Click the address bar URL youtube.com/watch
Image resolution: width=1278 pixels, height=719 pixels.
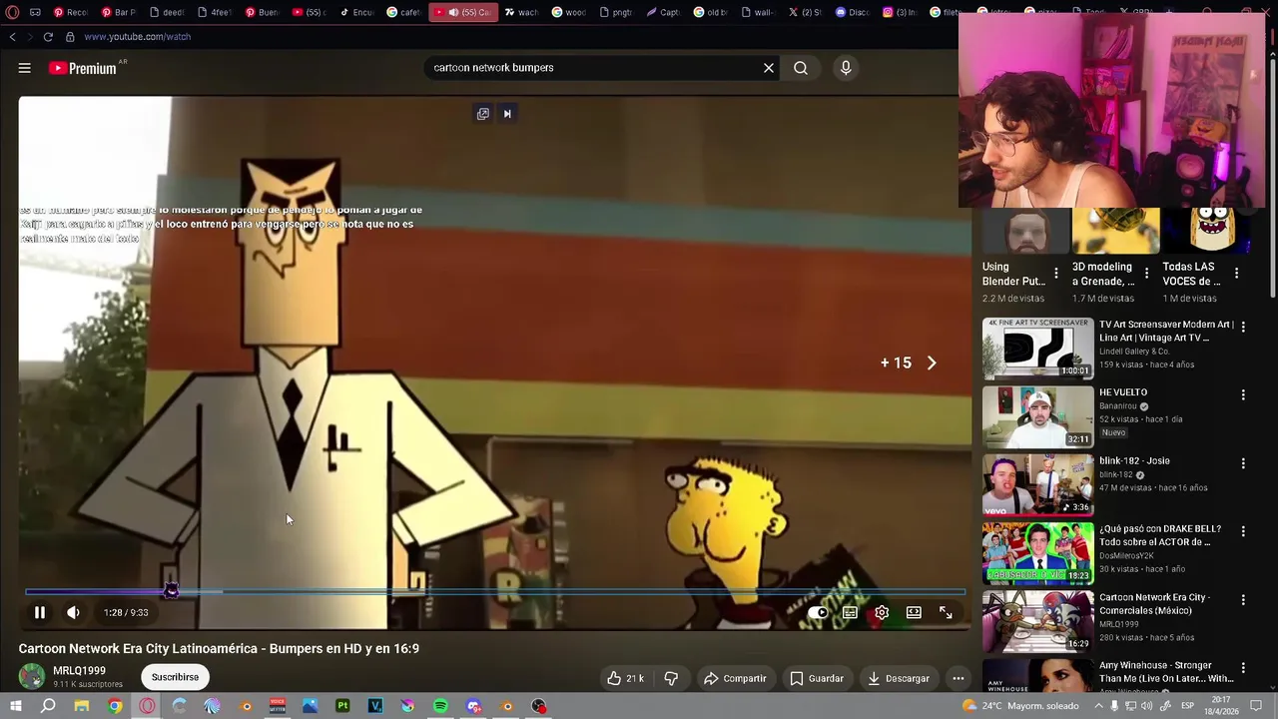coord(138,37)
